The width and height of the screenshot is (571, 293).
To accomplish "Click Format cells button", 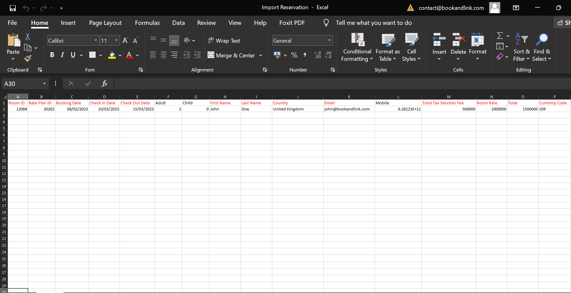I will click(477, 47).
